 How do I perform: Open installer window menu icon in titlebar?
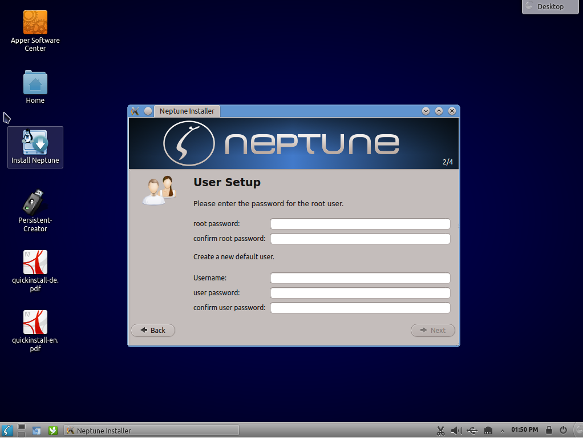click(x=135, y=111)
